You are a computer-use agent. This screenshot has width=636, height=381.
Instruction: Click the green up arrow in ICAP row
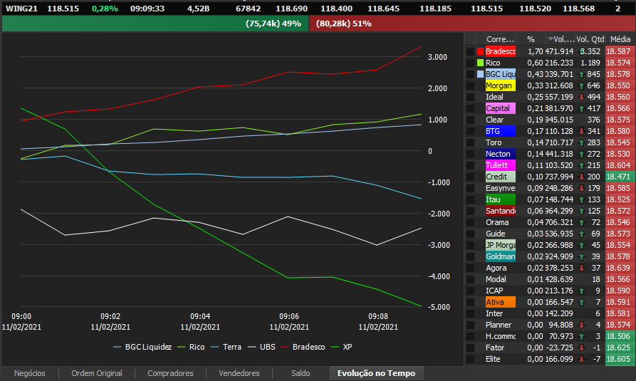click(x=581, y=291)
